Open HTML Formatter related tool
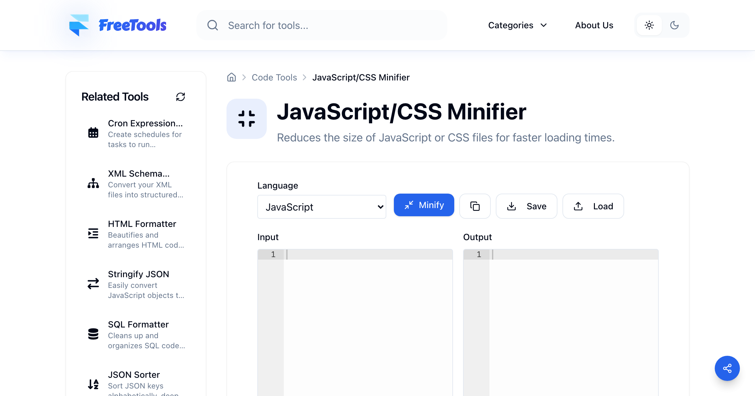The height and width of the screenshot is (396, 755). tap(136, 234)
